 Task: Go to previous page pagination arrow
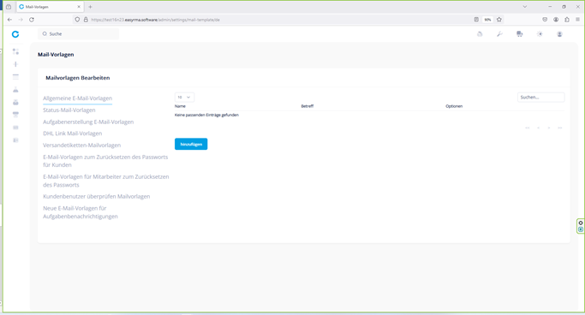[538, 128]
